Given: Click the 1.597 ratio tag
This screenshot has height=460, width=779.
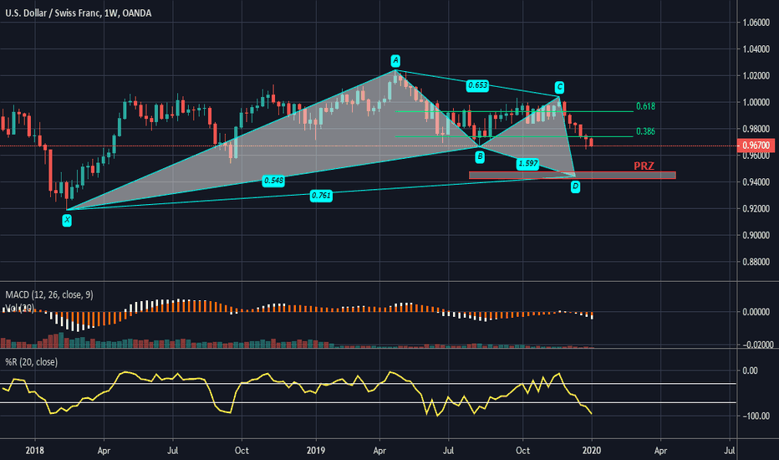Looking at the screenshot, I should [527, 163].
